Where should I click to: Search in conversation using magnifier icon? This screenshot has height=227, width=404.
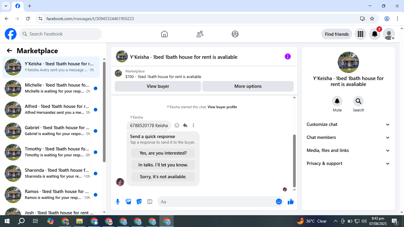tap(358, 101)
